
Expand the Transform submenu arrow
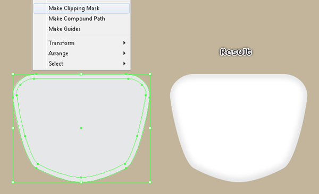[124, 43]
